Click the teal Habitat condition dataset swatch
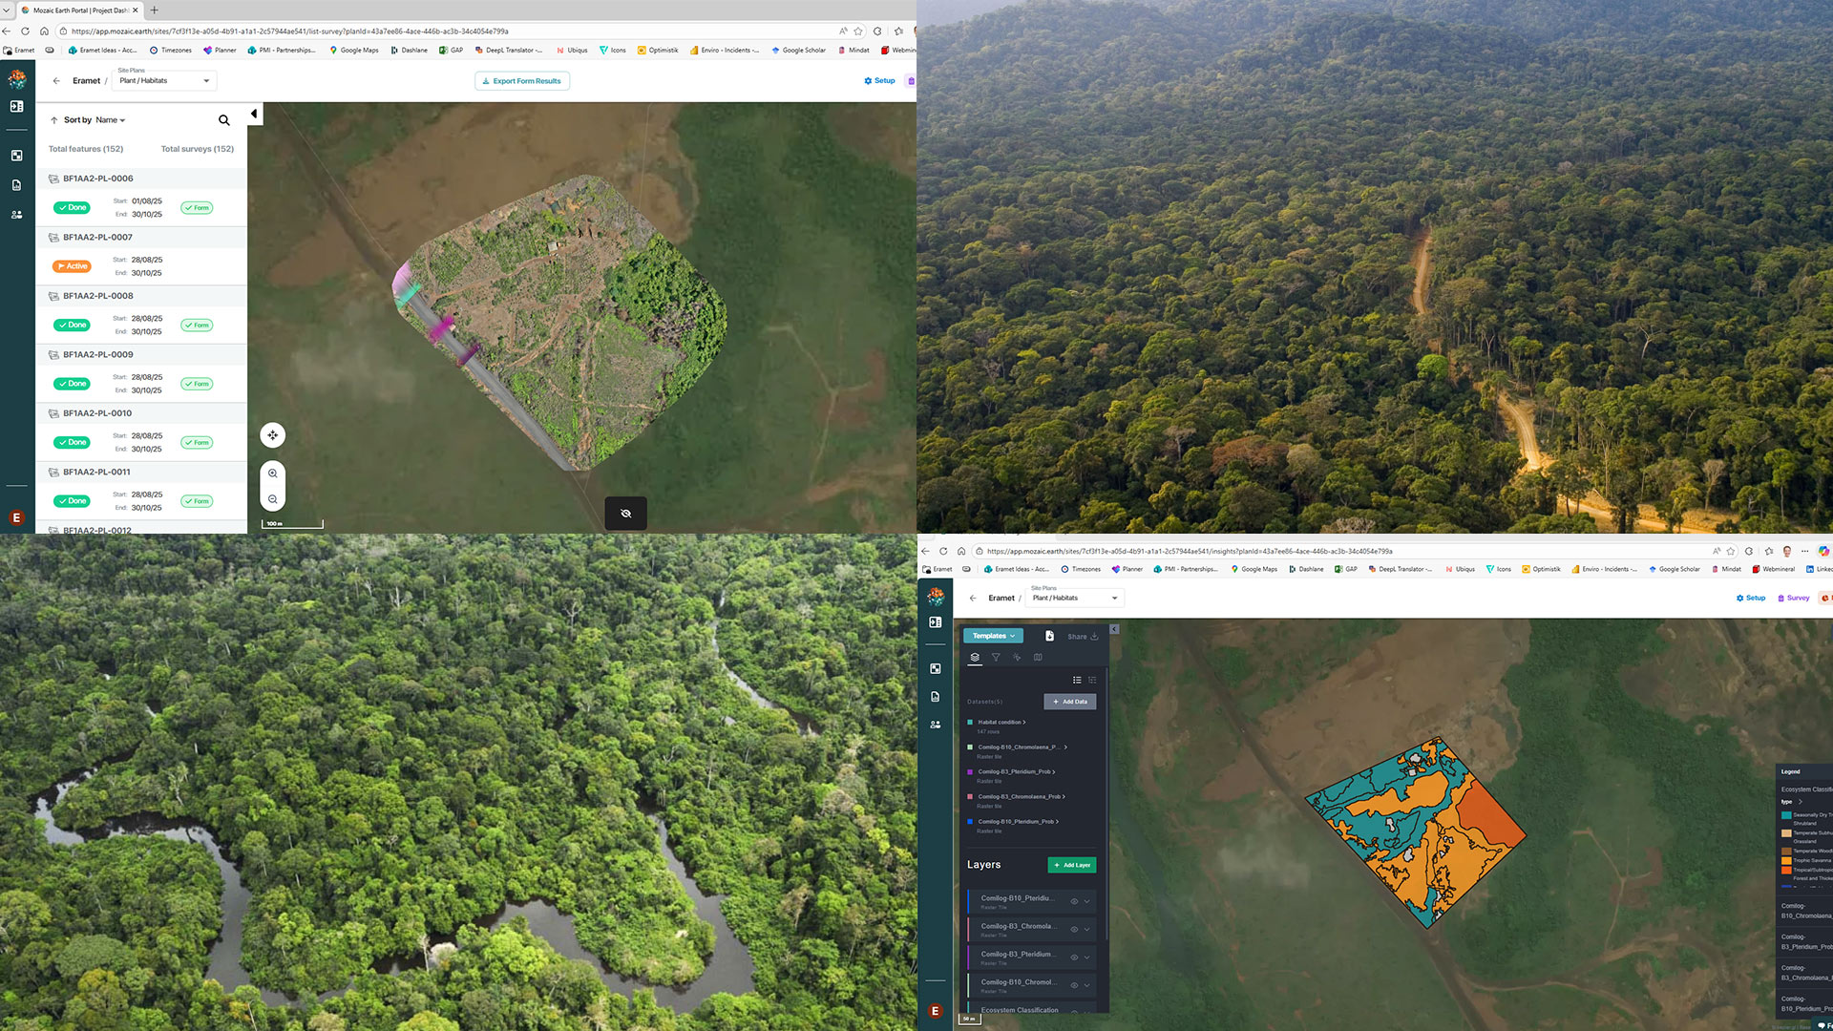 [970, 723]
